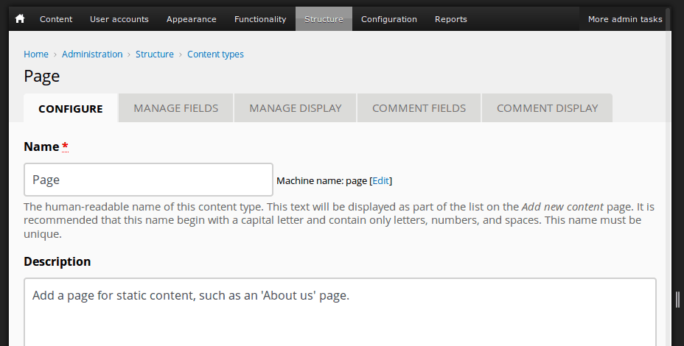Image resolution: width=684 pixels, height=346 pixels.
Task: Open the Functionality menu
Action: [260, 19]
